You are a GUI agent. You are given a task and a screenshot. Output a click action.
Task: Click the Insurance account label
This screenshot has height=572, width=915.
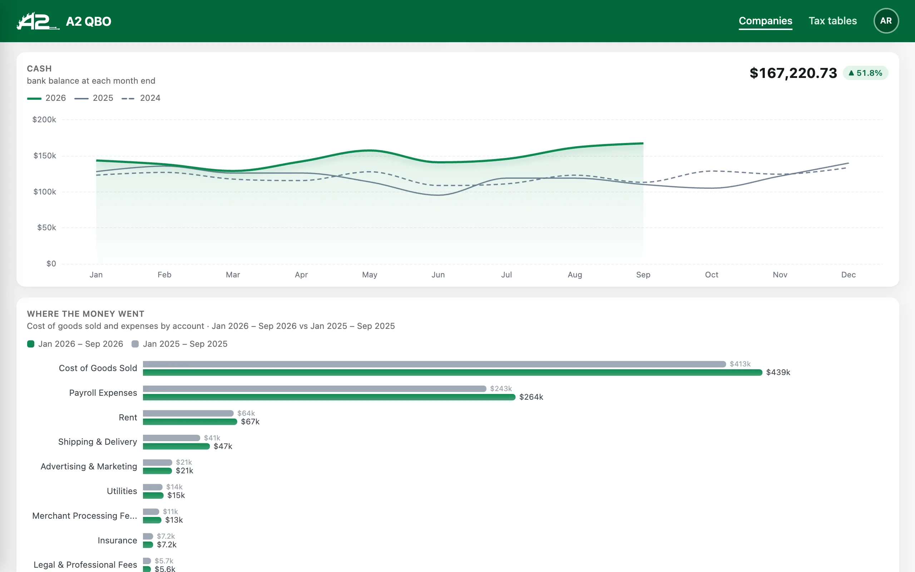click(117, 540)
